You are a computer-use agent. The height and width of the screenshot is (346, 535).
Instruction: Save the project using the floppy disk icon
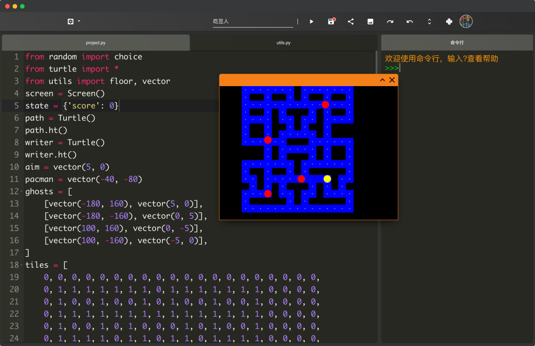pos(331,21)
